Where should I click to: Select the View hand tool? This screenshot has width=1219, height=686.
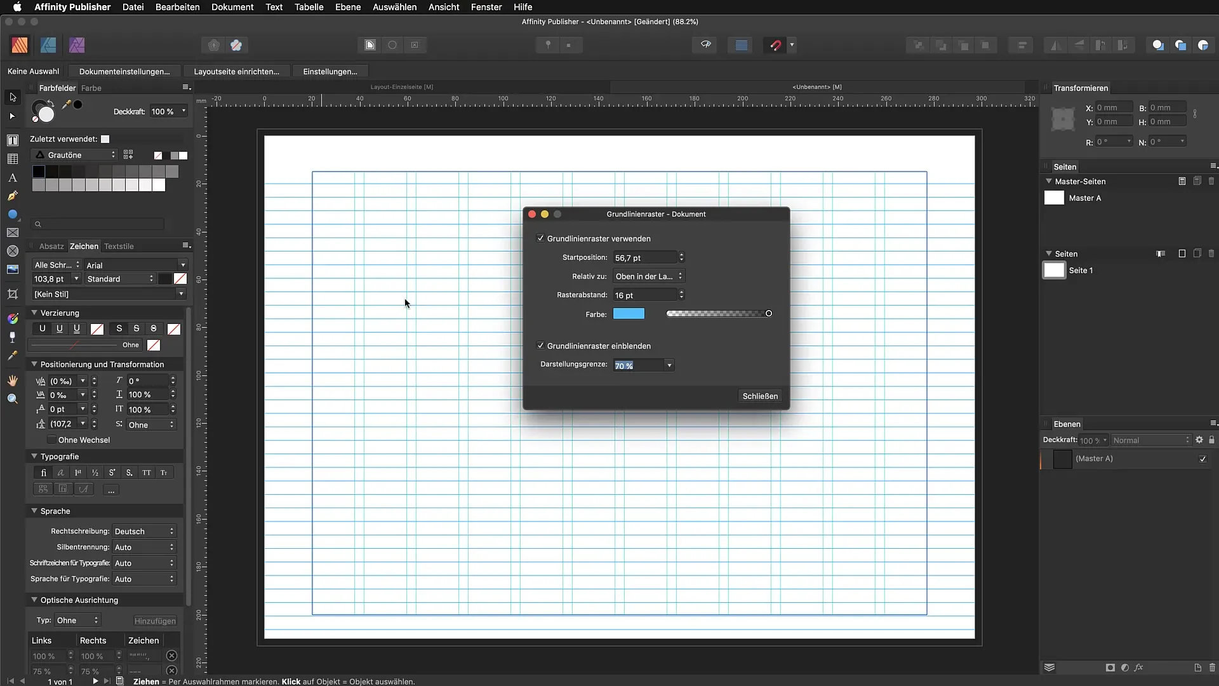(12, 380)
